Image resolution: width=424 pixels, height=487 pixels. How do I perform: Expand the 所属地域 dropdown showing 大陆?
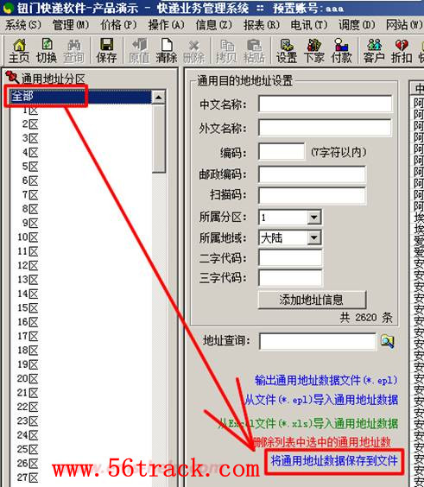click(314, 238)
